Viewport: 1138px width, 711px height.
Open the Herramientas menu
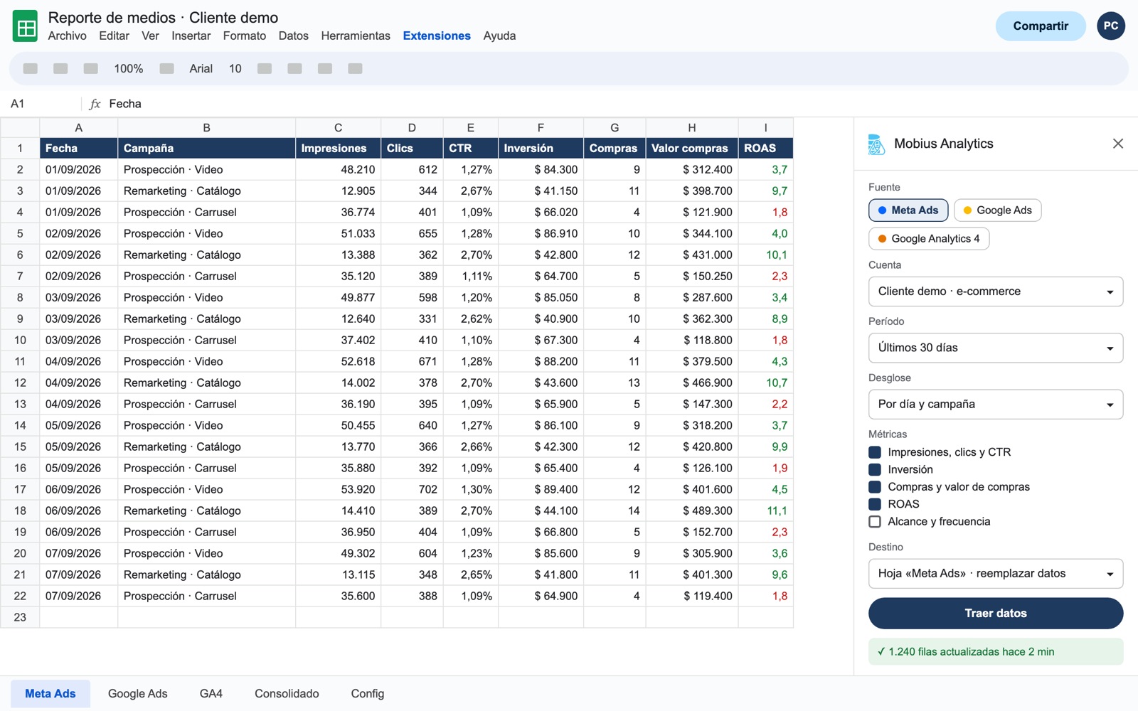356,36
